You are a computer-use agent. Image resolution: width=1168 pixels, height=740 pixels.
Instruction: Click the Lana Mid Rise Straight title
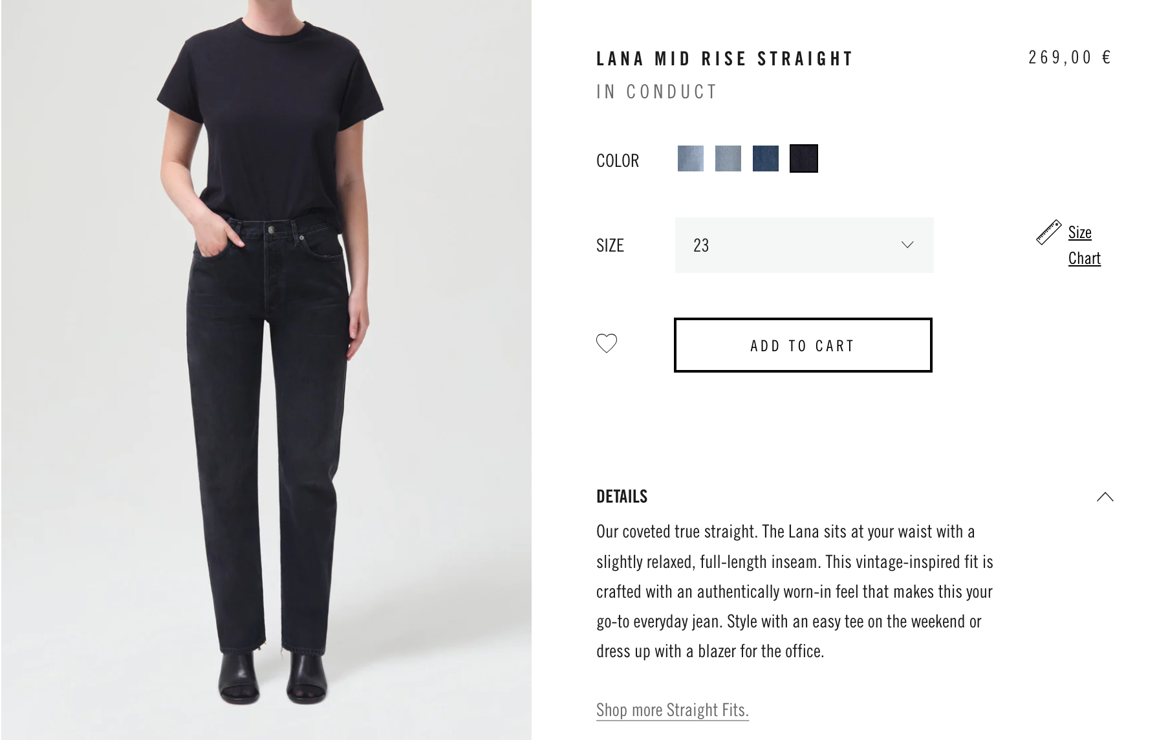click(724, 59)
